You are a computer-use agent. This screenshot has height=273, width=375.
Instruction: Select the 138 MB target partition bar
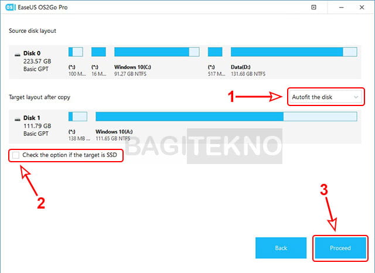pyautogui.click(x=78, y=117)
